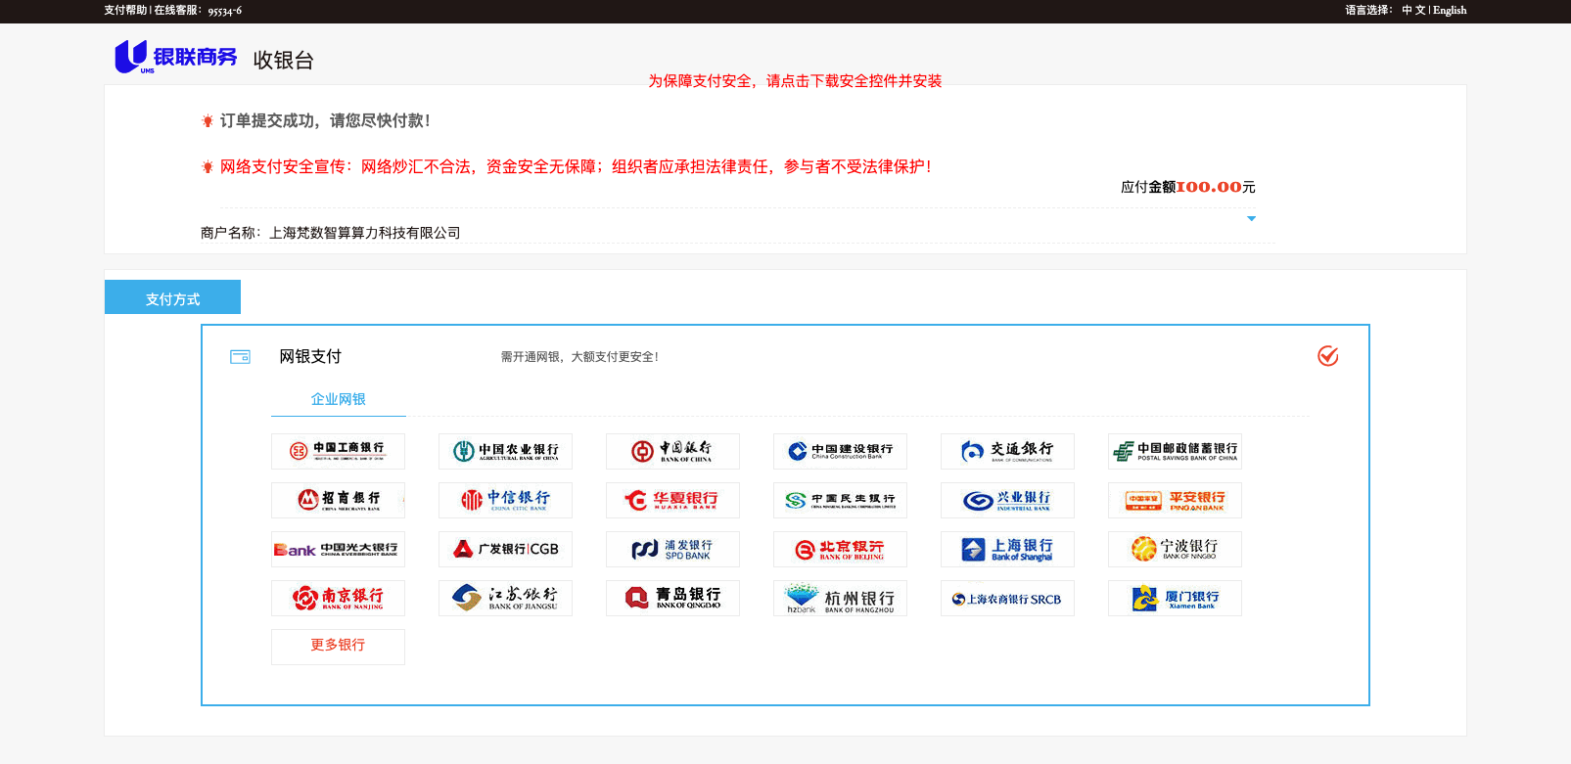The width and height of the screenshot is (1571, 764).
Task: Open the 支付方式 payment method tab
Action: (x=172, y=297)
